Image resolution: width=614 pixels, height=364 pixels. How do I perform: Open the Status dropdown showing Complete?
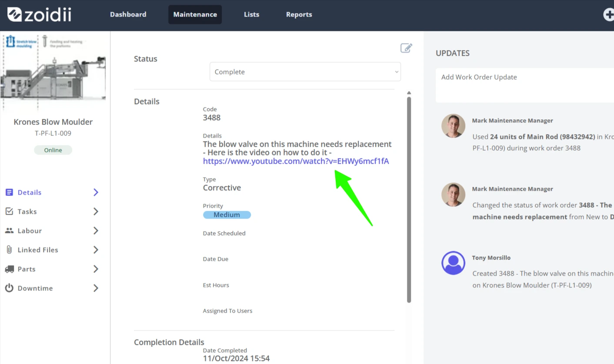click(x=305, y=72)
